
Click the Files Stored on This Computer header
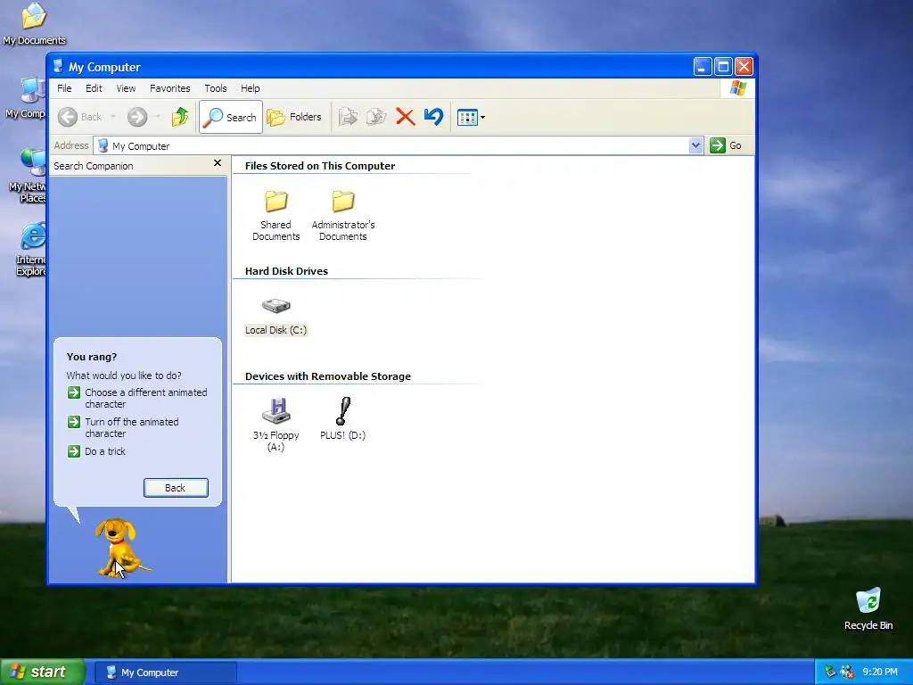coord(320,166)
